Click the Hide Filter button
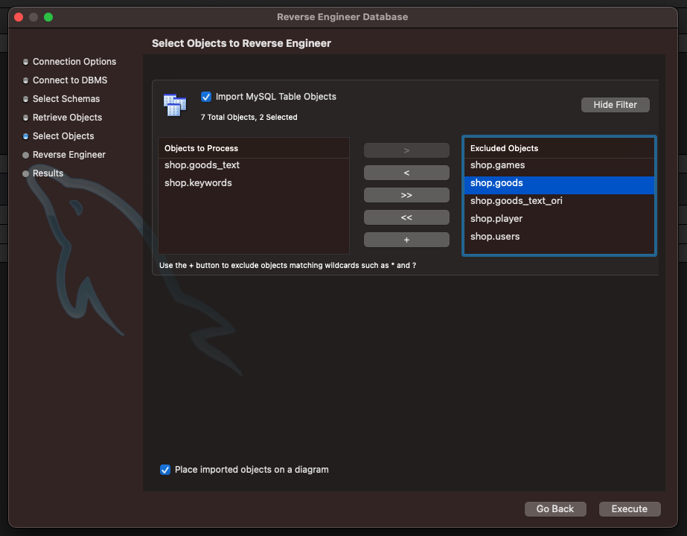The image size is (687, 536). coord(615,105)
